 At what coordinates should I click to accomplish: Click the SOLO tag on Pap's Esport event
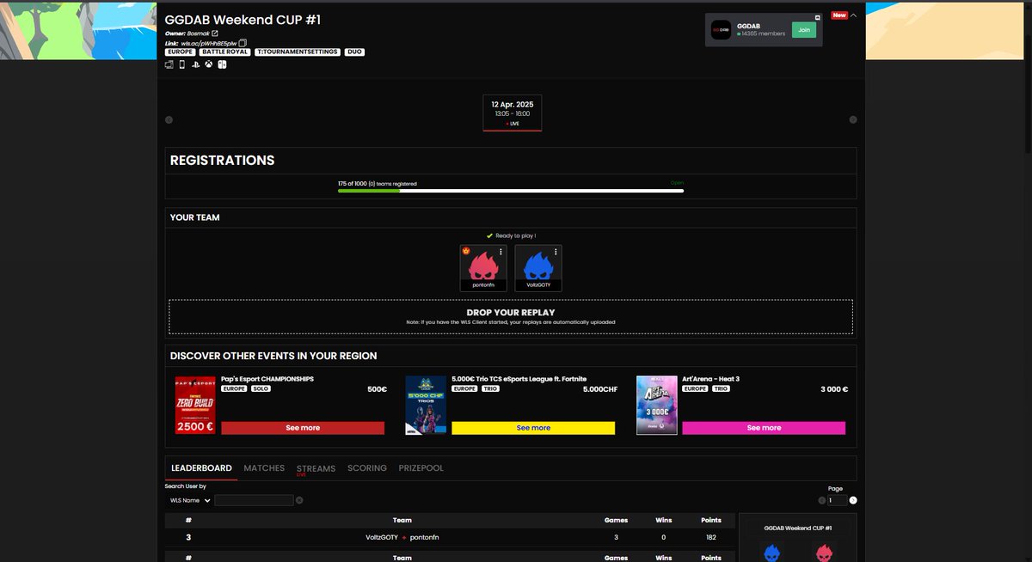(261, 388)
